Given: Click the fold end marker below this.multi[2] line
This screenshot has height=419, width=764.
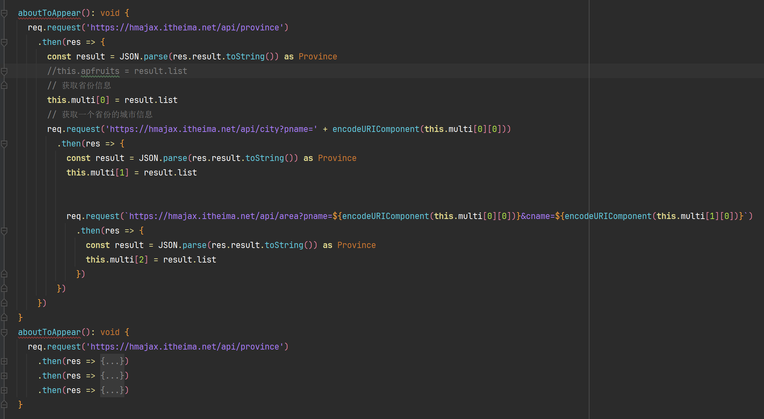Looking at the screenshot, I should tap(4, 274).
